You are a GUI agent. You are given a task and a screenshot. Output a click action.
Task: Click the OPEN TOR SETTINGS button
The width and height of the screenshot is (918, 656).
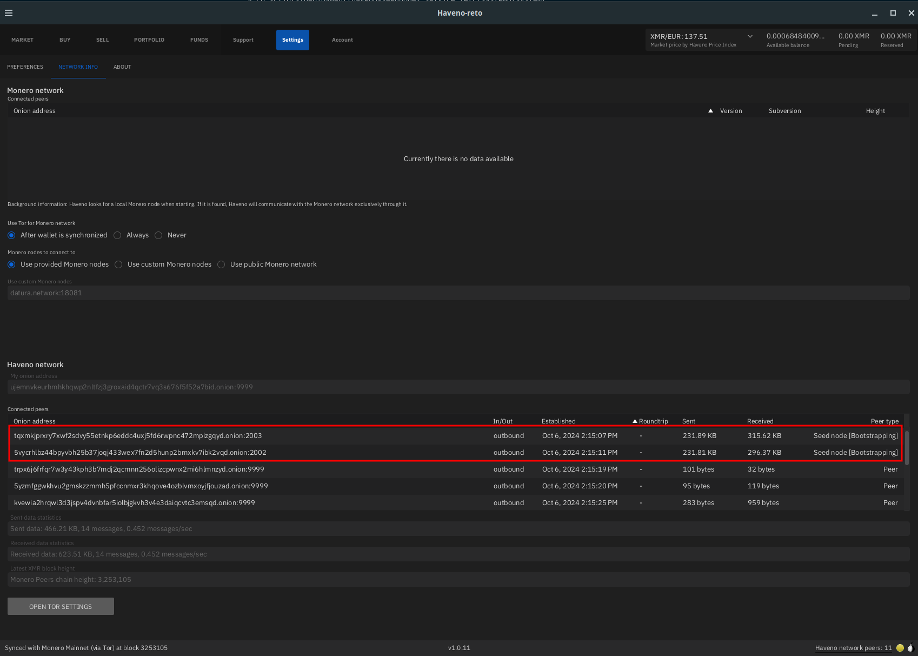61,606
